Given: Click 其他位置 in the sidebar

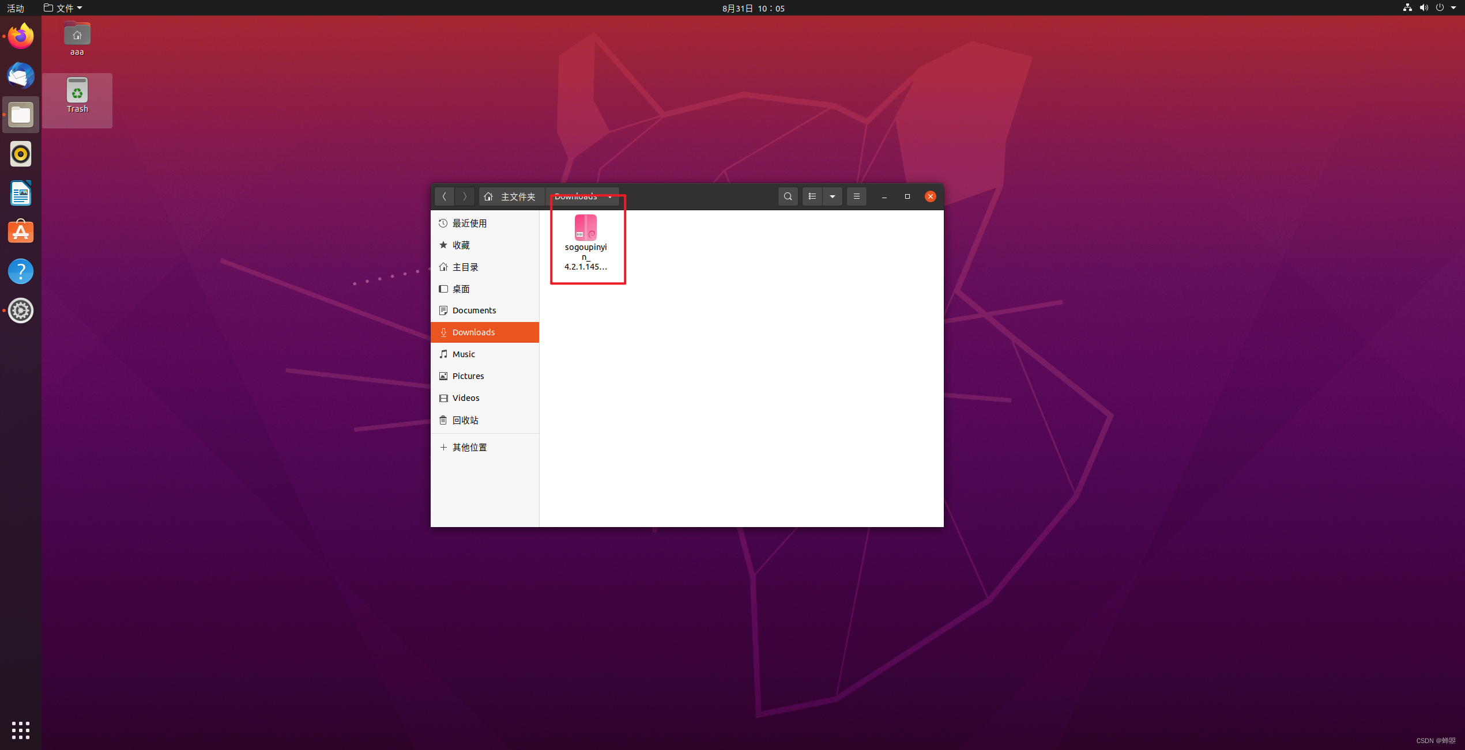Looking at the screenshot, I should pos(469,447).
